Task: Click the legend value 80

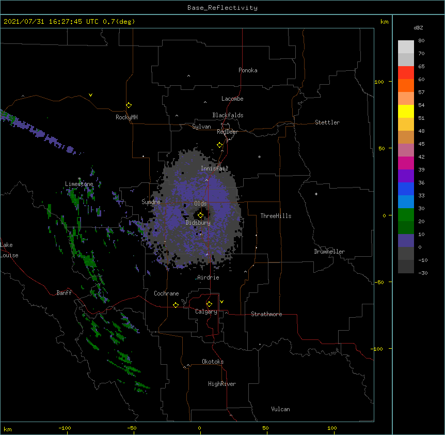Action: (x=421, y=41)
